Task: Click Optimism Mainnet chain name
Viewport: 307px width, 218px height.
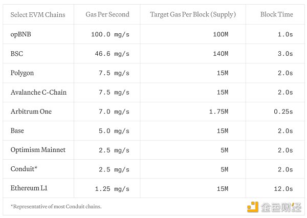Action: 38,150
